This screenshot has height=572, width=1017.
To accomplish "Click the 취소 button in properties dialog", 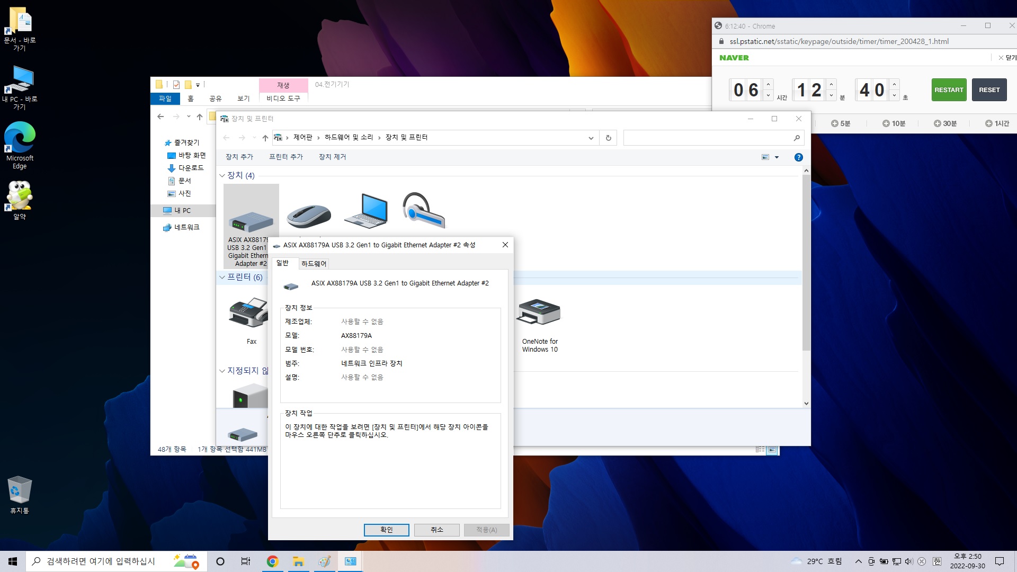I will click(x=436, y=530).
